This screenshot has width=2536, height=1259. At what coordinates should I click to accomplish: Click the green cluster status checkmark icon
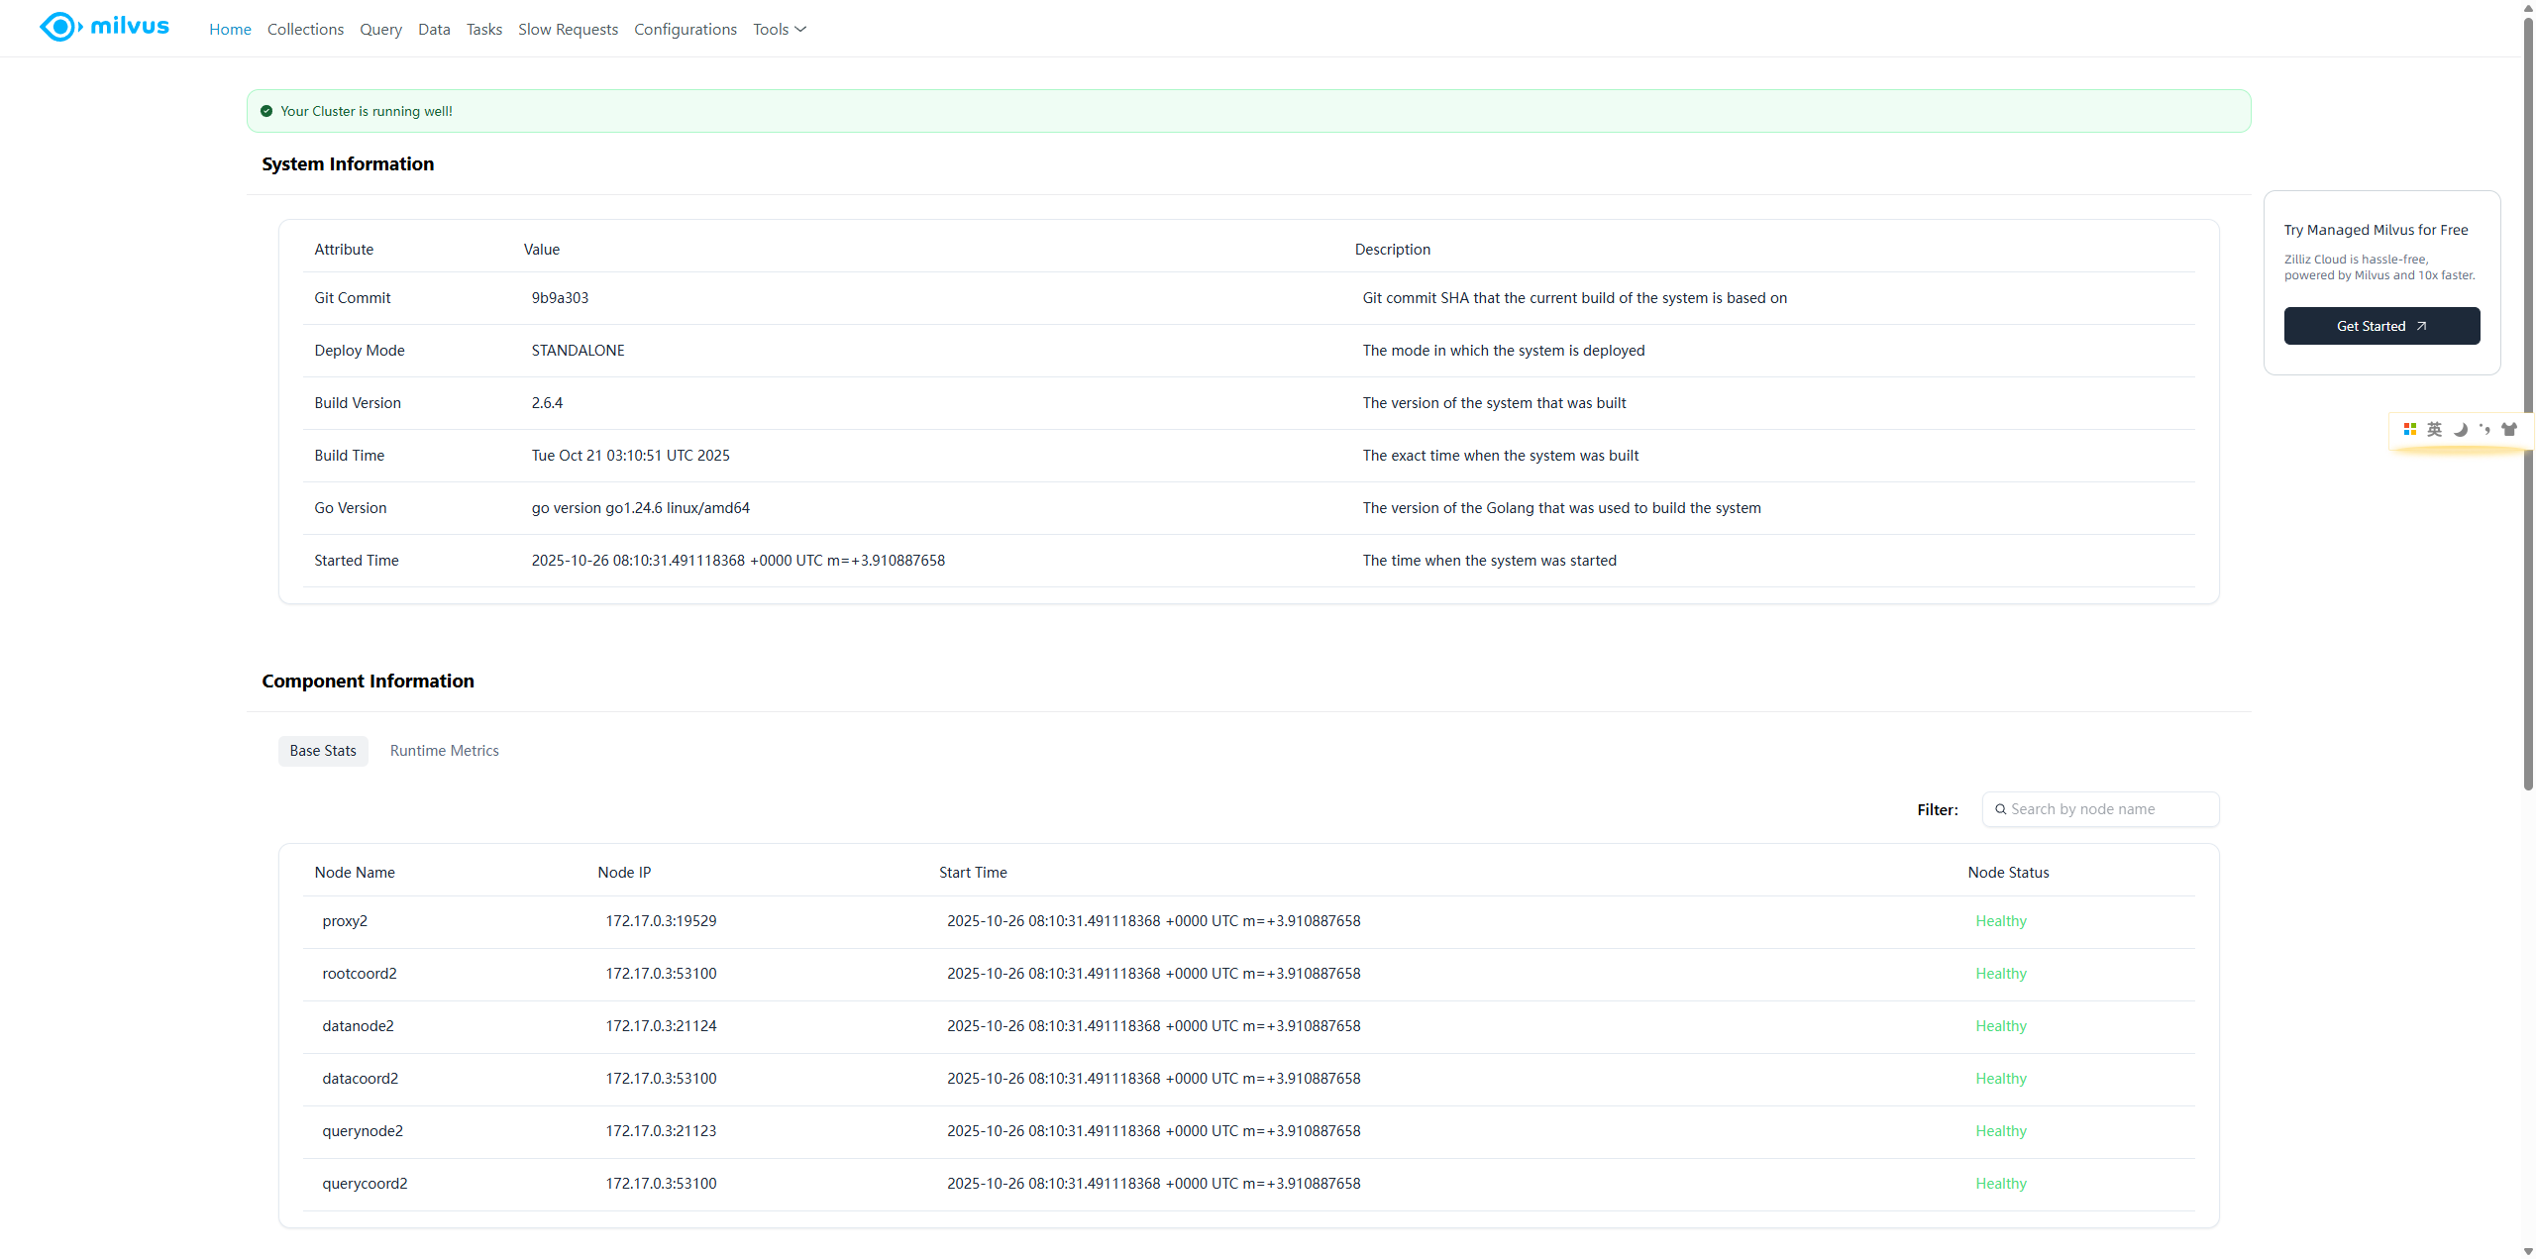pyautogui.click(x=266, y=111)
